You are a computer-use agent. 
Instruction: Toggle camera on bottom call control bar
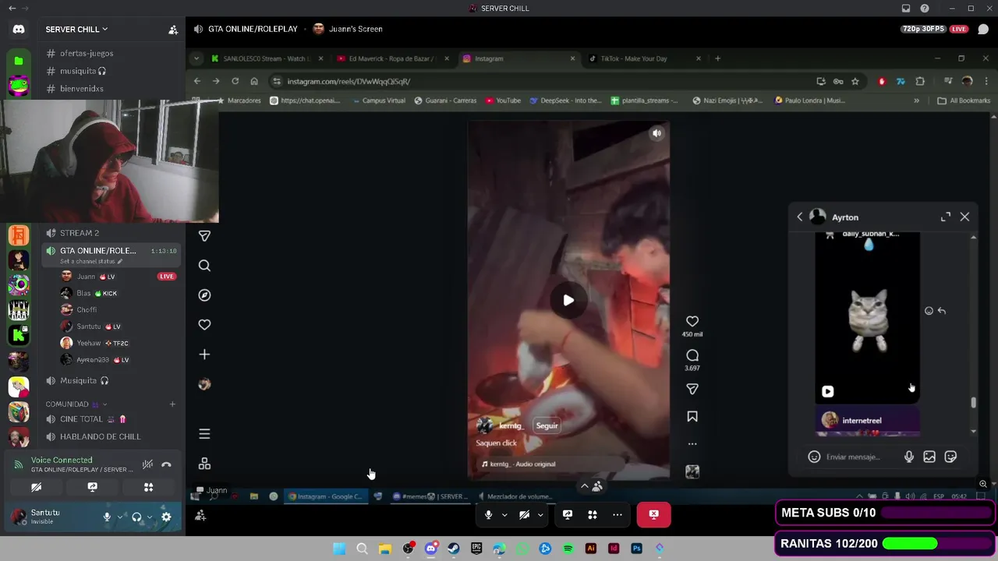(x=524, y=514)
